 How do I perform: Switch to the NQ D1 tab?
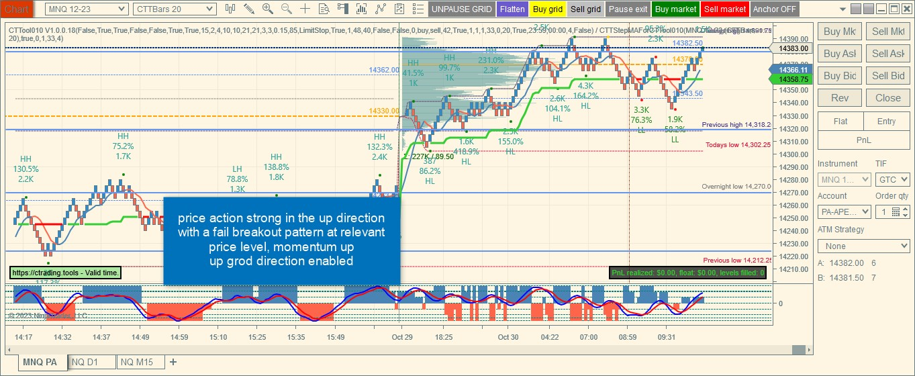91,363
